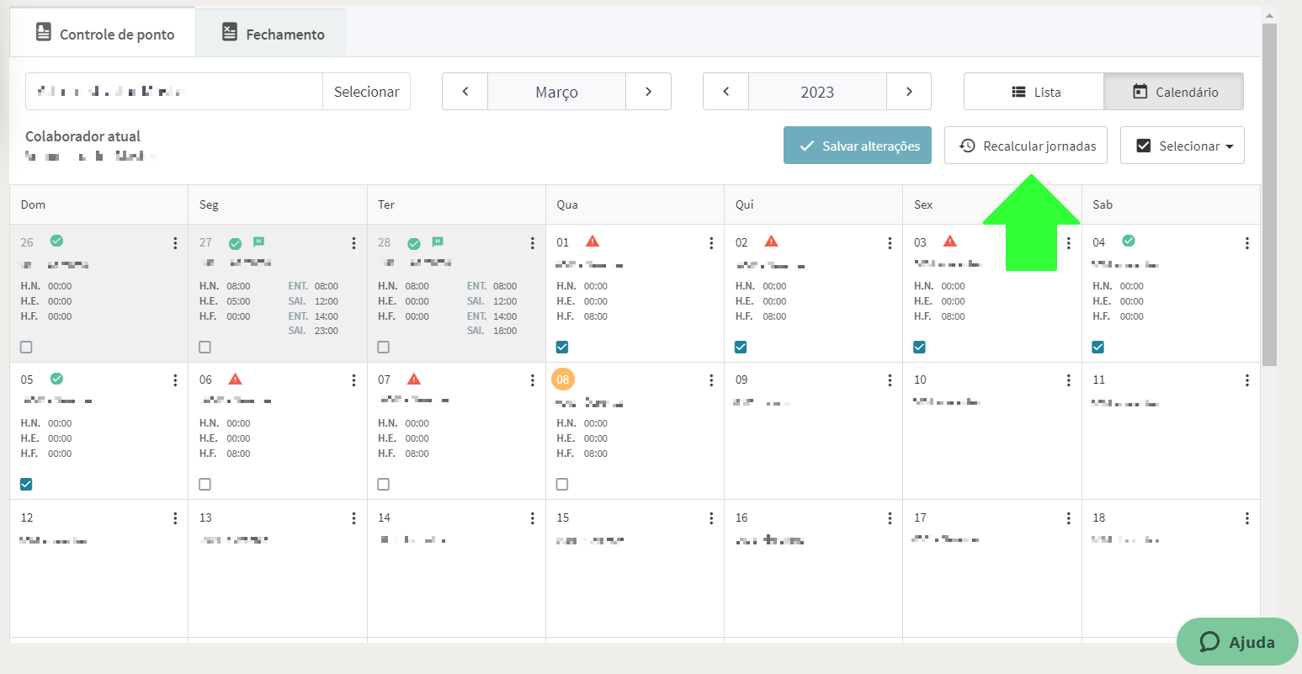The height and width of the screenshot is (674, 1302).
Task: Open comment flag icon on day 27
Action: pos(259,241)
